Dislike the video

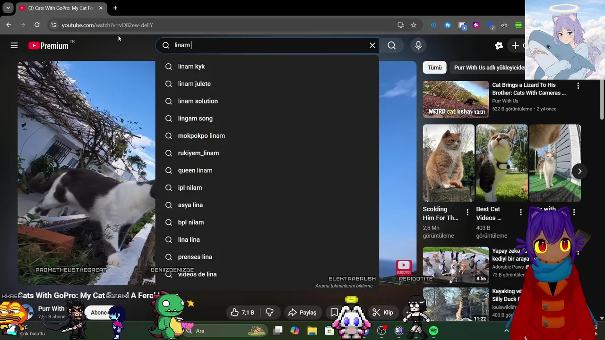[270, 313]
